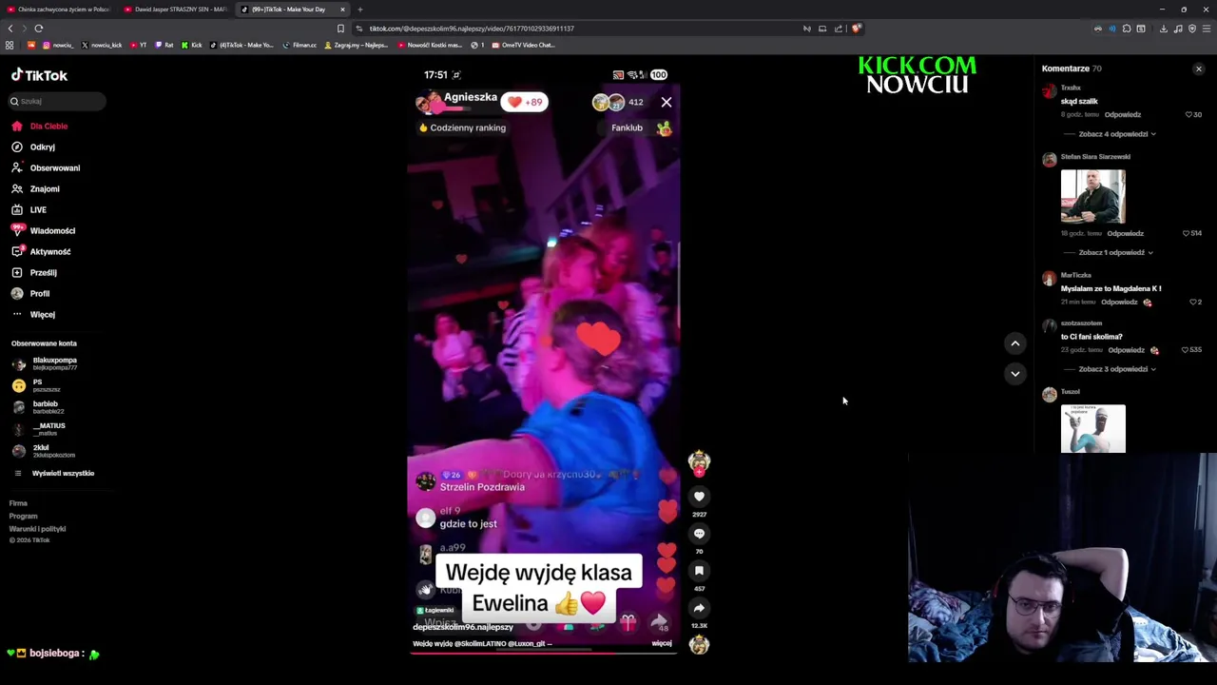This screenshot has height=685, width=1217.
Task: Reply to szotzaszotem's comment
Action: (x=1127, y=350)
